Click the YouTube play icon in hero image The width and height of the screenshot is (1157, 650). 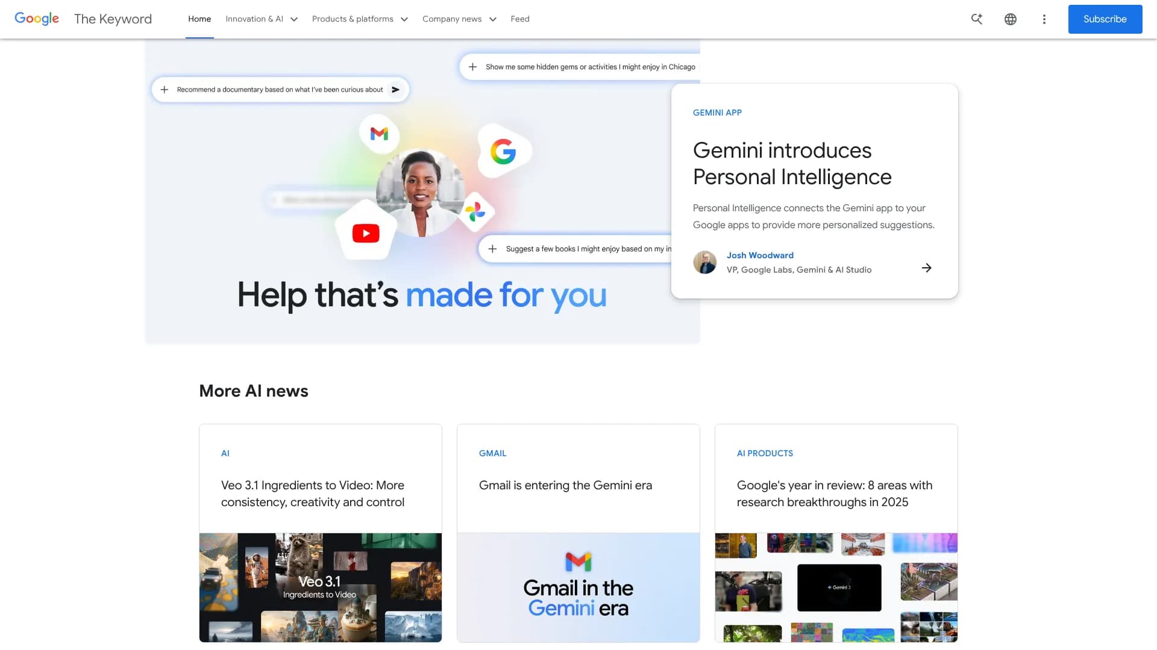(366, 233)
